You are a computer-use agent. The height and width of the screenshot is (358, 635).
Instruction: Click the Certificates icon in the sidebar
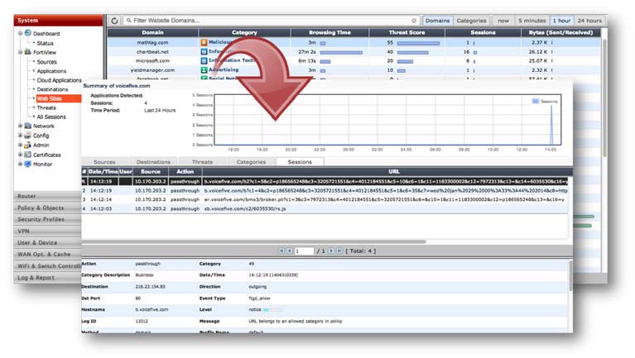tap(28, 155)
